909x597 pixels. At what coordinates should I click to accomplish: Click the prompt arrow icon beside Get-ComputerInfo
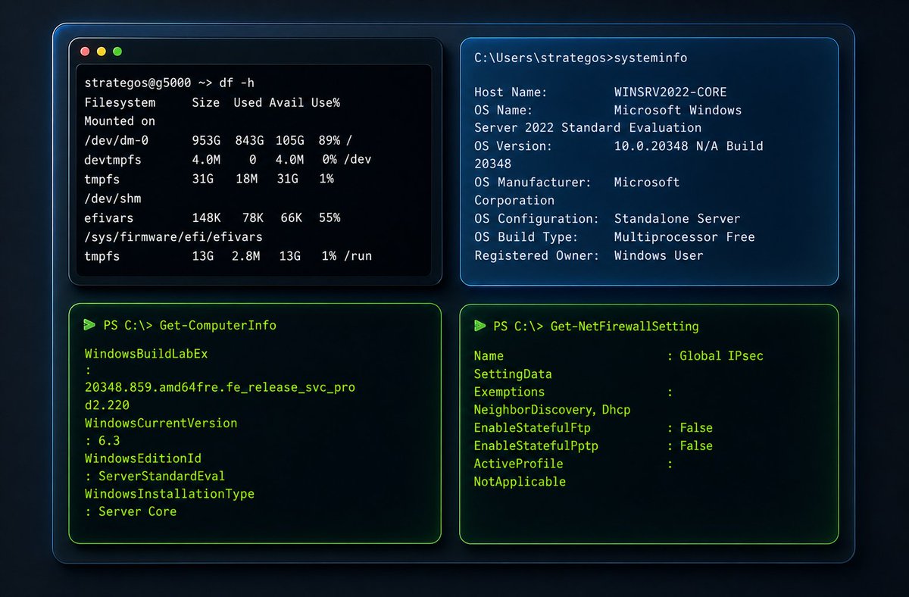[x=90, y=325]
